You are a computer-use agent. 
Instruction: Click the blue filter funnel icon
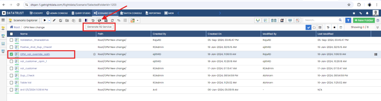tap(348, 20)
